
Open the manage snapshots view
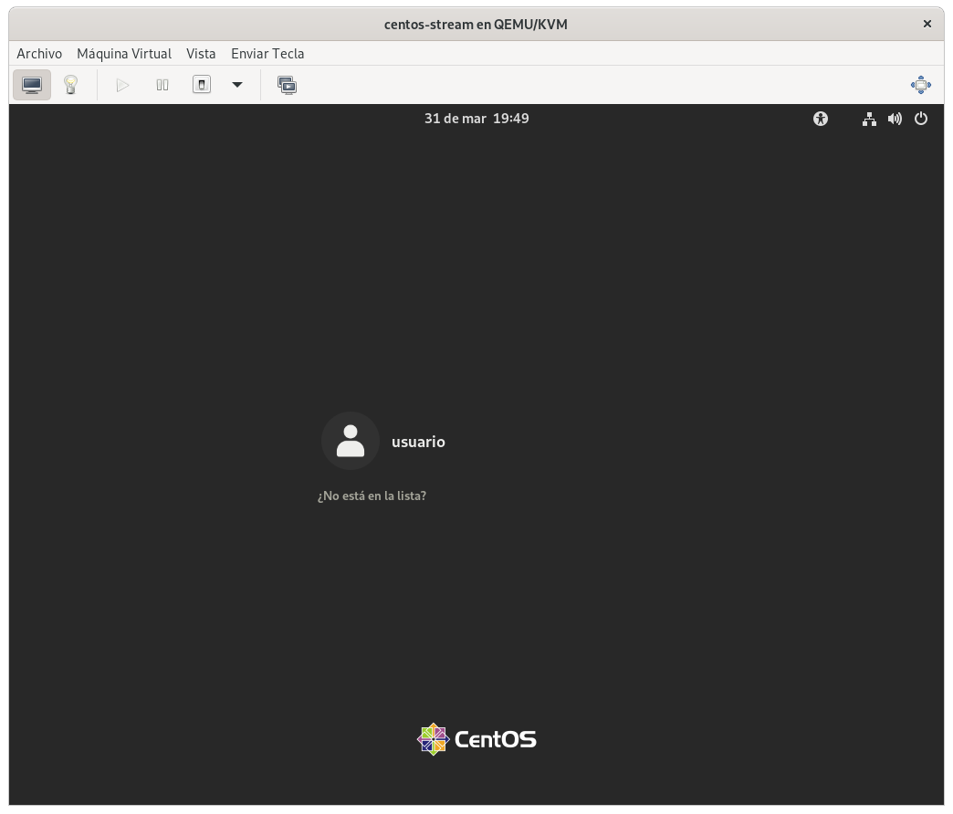coord(288,85)
